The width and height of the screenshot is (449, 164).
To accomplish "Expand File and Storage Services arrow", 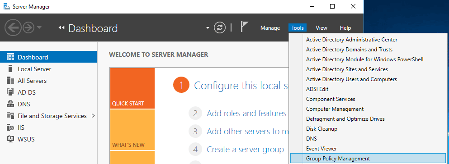I will coord(93,116).
